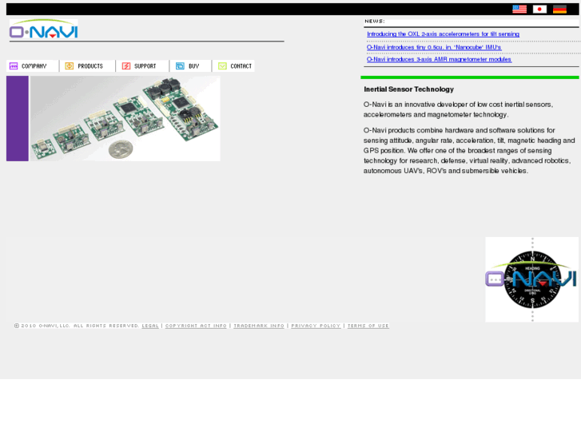Open Copyright Act Info footer link
Screen dimensions: 581x435
[196, 326]
